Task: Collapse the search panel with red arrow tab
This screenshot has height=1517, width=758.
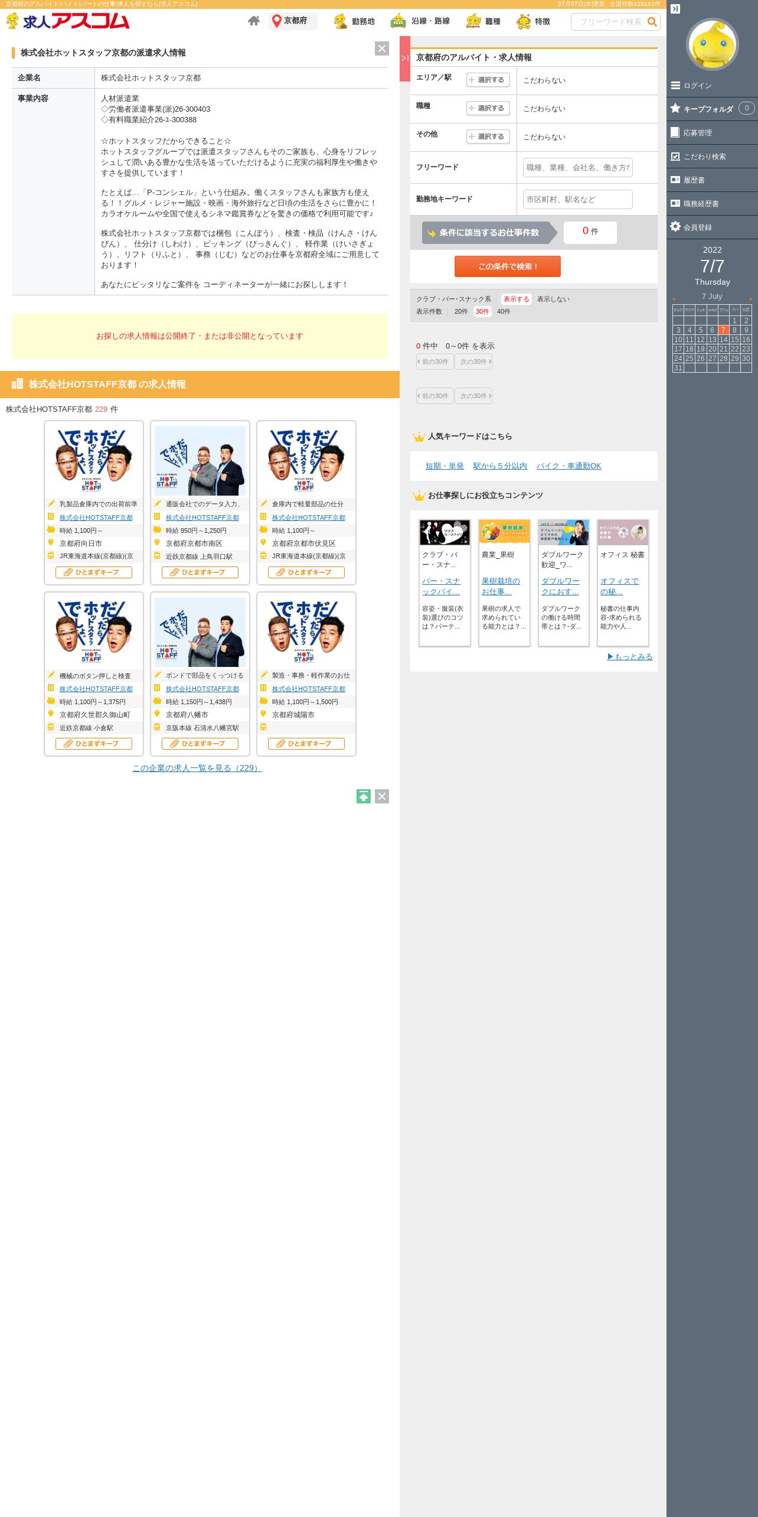Action: tap(405, 58)
